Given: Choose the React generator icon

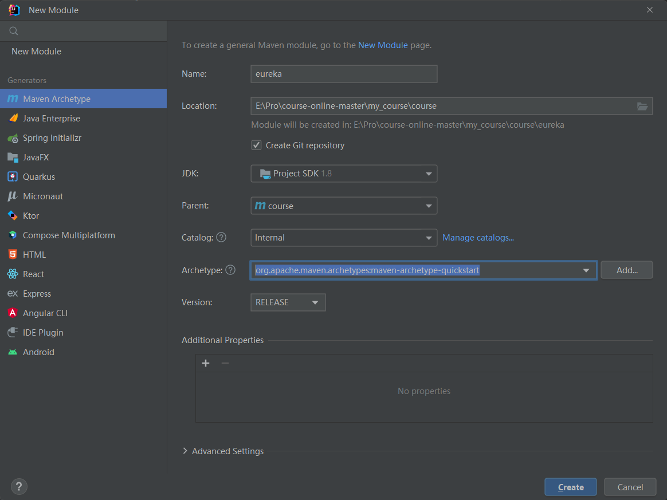Looking at the screenshot, I should click(13, 274).
